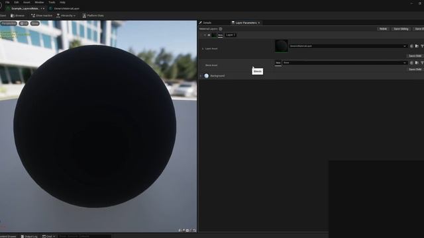Click Save Child for Blend Asset
Viewport: 424px width, 238px height.
point(415,69)
